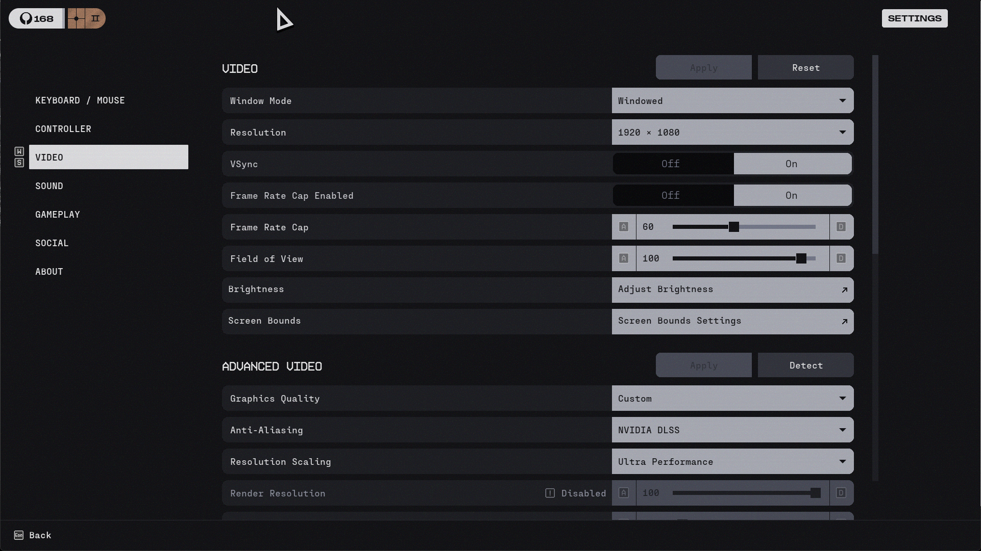Open the Gameplay settings category
Screen dimensions: 981x551
point(58,215)
